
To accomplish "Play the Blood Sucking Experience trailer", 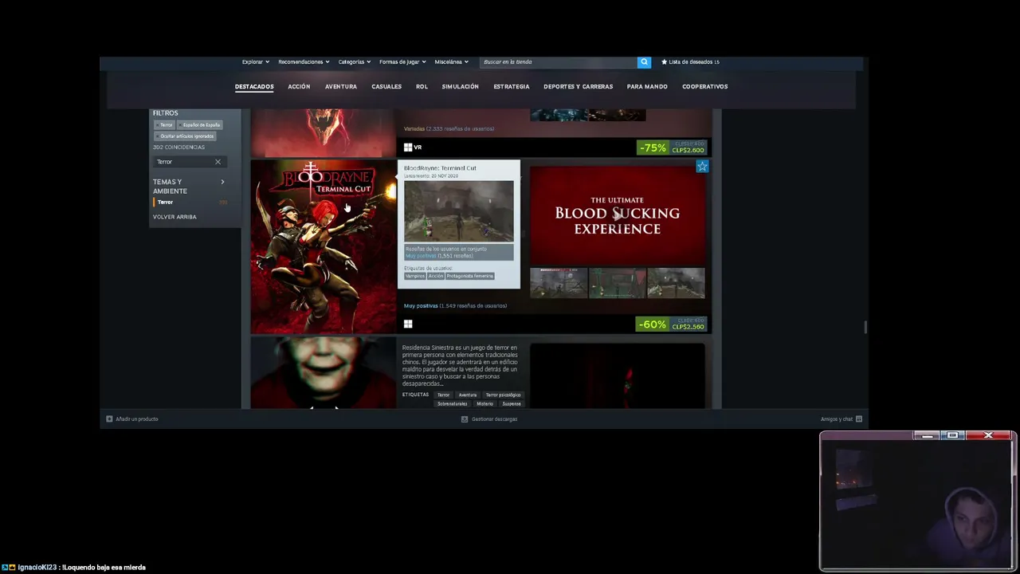I will tap(618, 215).
